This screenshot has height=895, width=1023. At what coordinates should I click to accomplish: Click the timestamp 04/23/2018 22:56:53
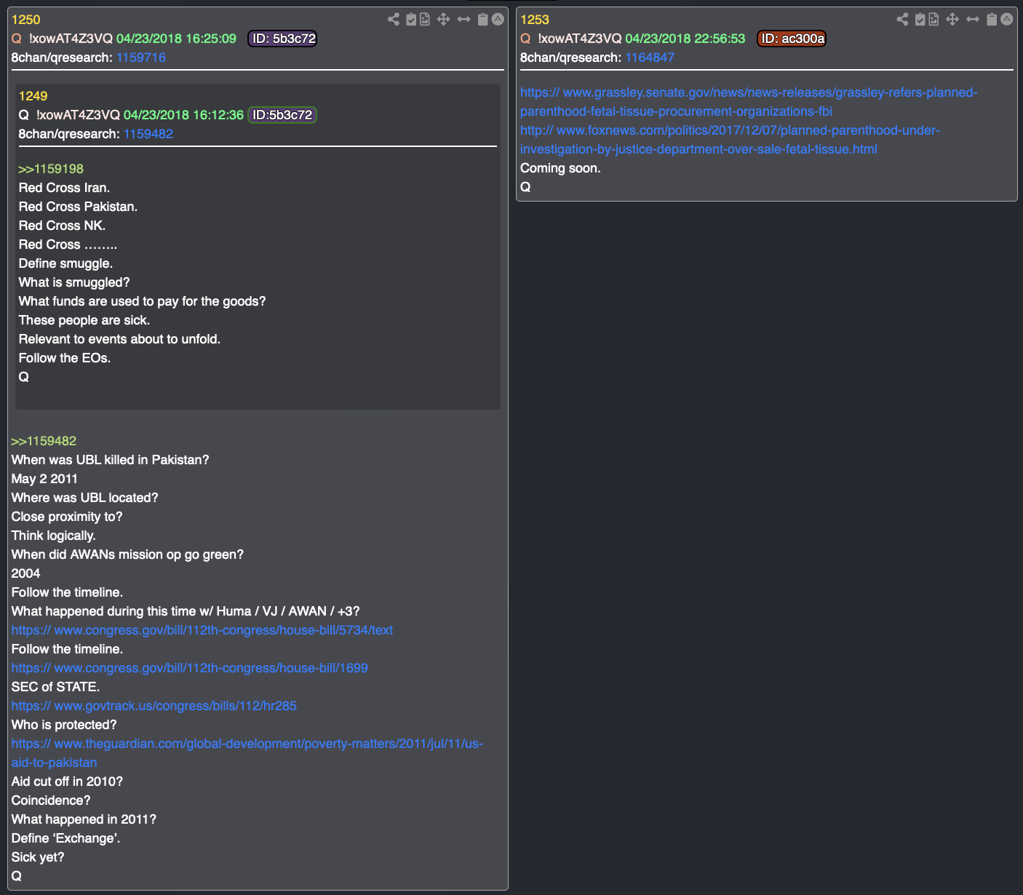685,39
